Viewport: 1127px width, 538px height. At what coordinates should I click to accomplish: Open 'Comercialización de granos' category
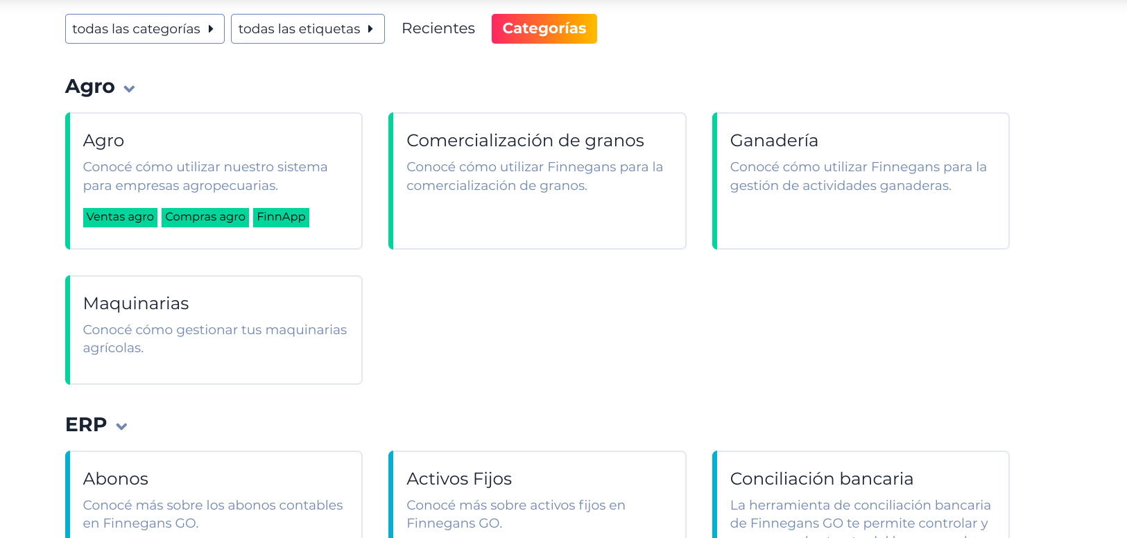525,141
